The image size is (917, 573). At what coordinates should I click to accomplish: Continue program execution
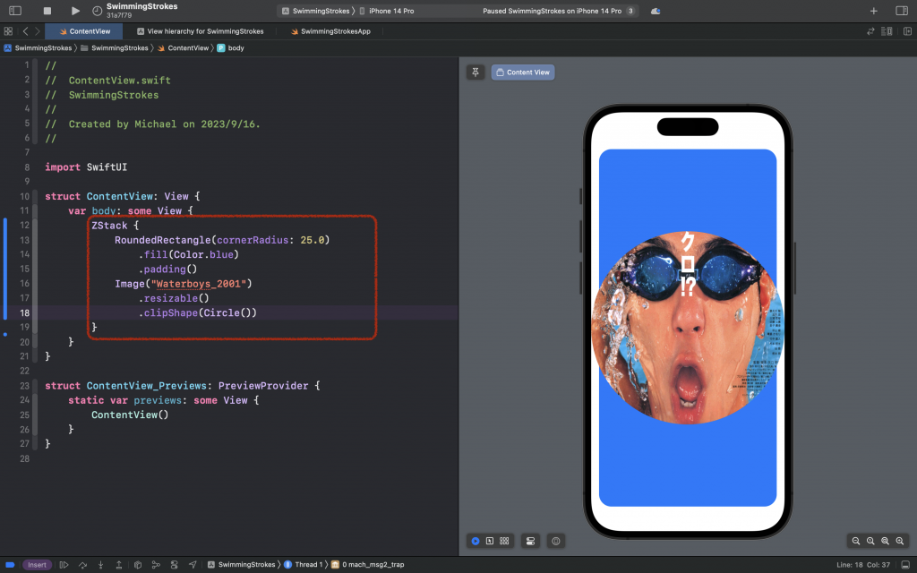pyautogui.click(x=64, y=565)
